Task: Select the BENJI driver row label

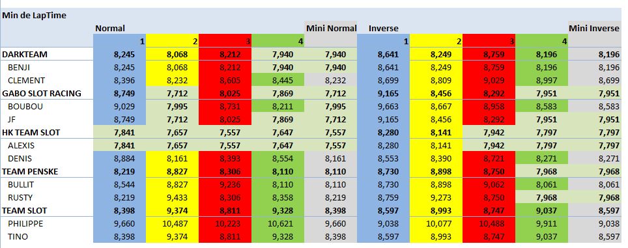Action: tap(19, 68)
